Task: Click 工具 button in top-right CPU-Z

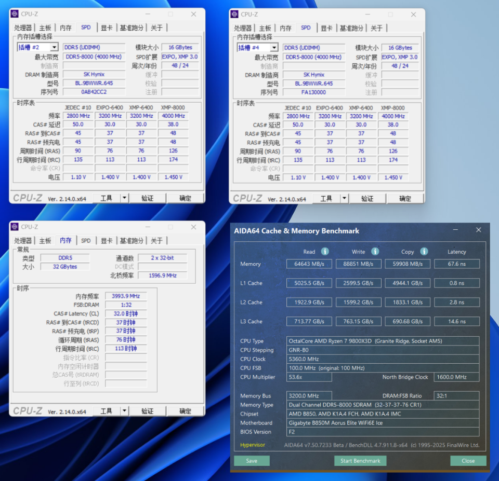Action: tap(326, 199)
